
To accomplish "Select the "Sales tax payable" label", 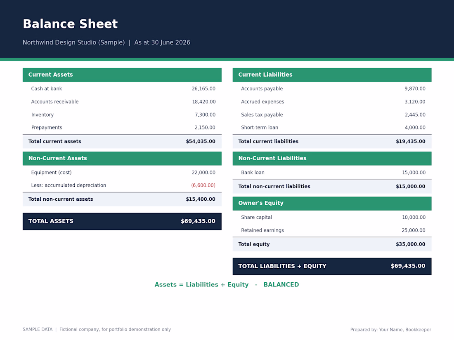I will point(262,115).
